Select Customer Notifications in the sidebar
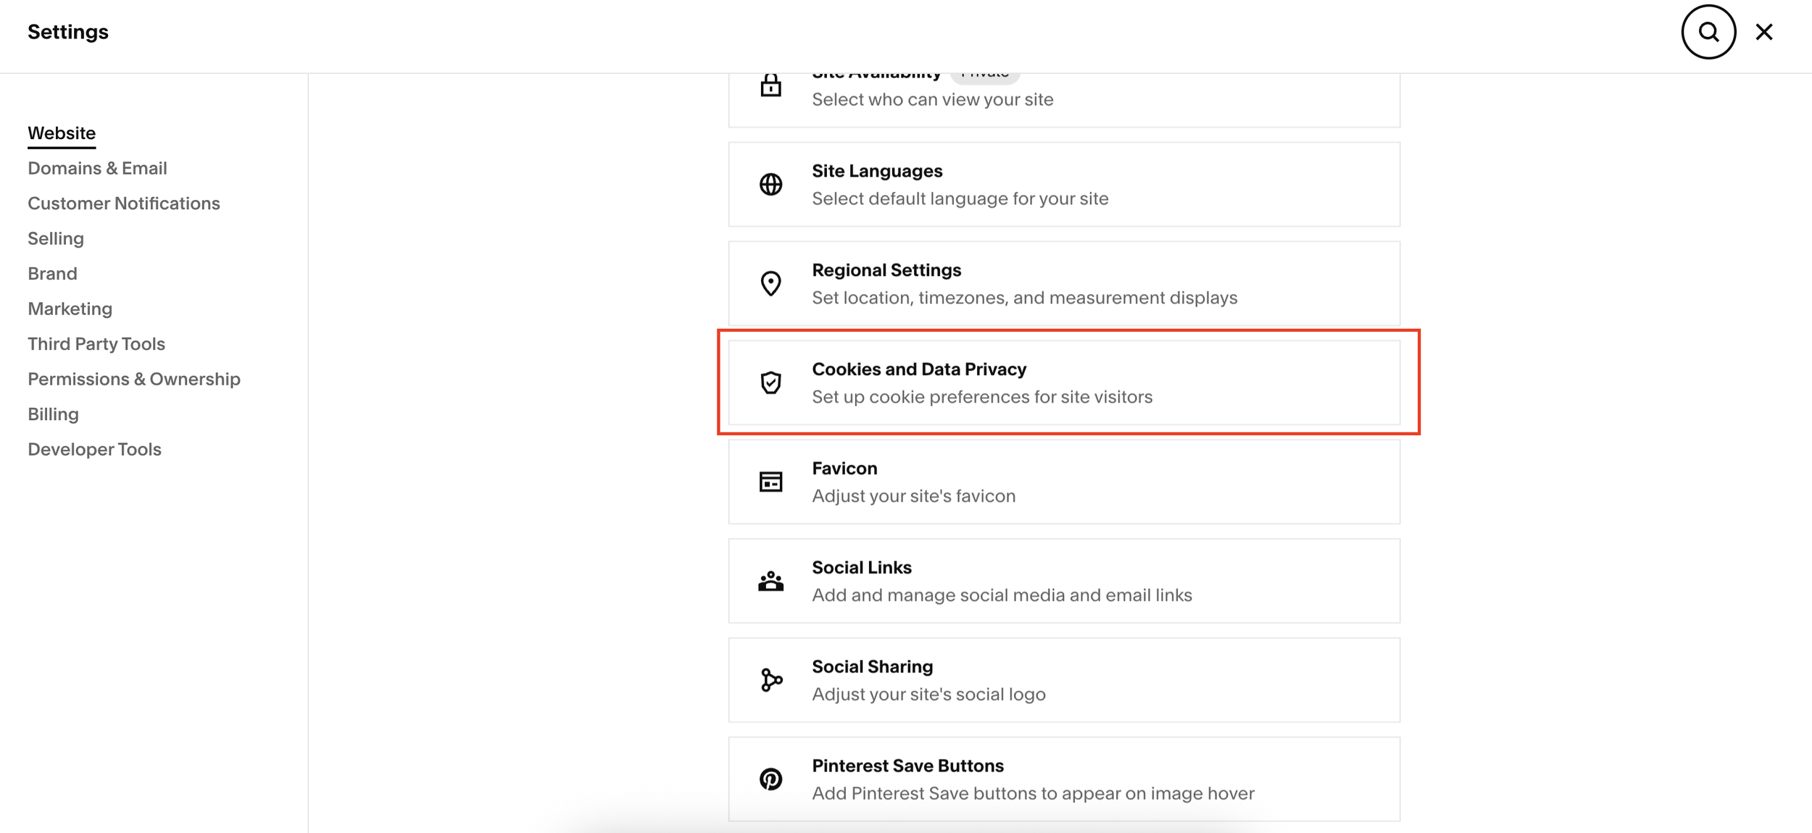 [124, 203]
